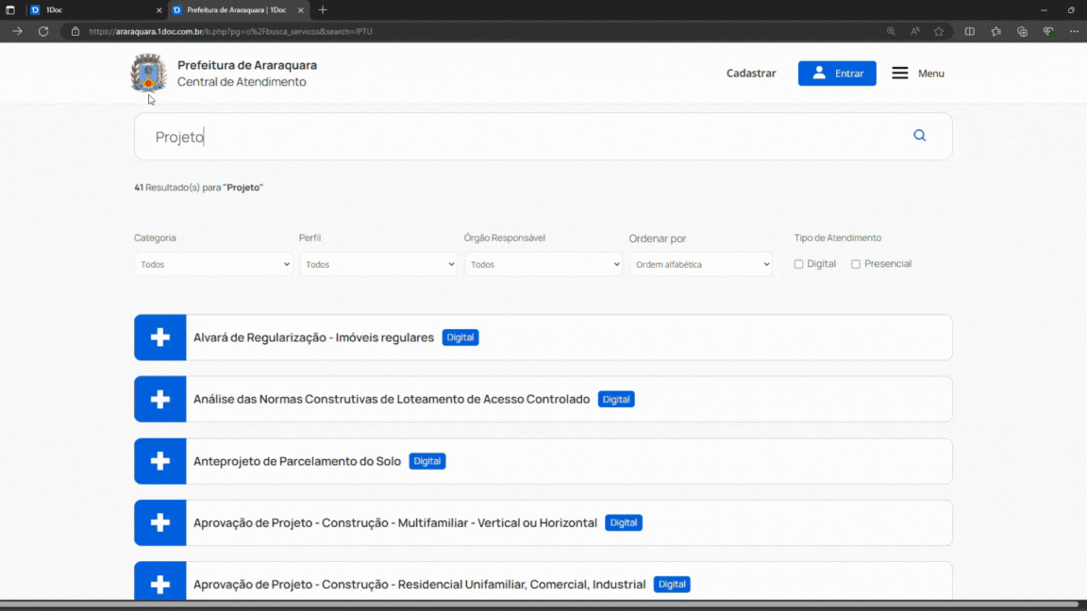1087x611 pixels.
Task: Enable the Presencial checkbox
Action: 854,264
